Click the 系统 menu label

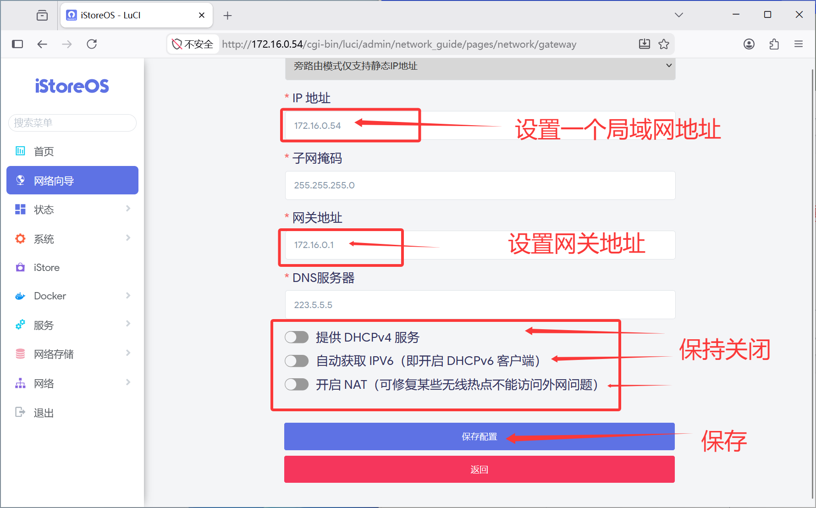44,239
